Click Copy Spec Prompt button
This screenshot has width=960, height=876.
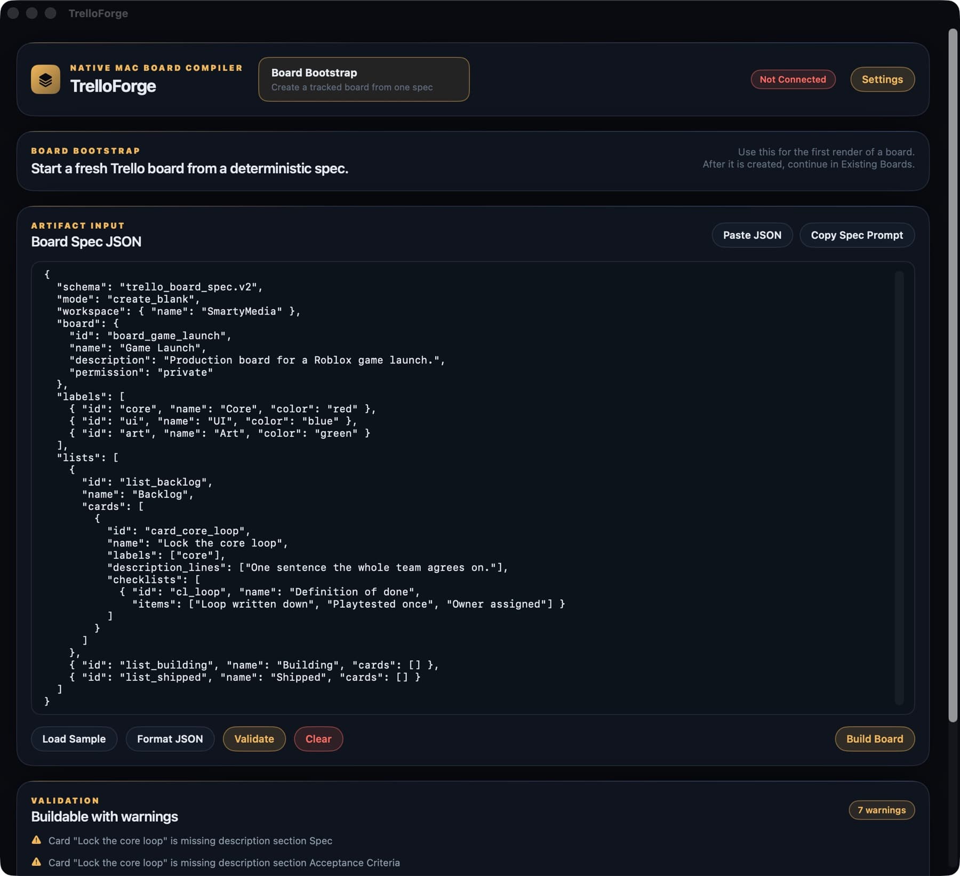pyautogui.click(x=857, y=235)
